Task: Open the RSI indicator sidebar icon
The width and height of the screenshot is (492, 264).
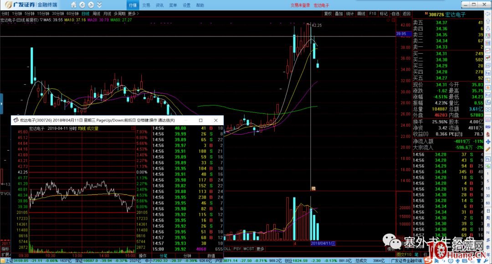Action: (488, 127)
